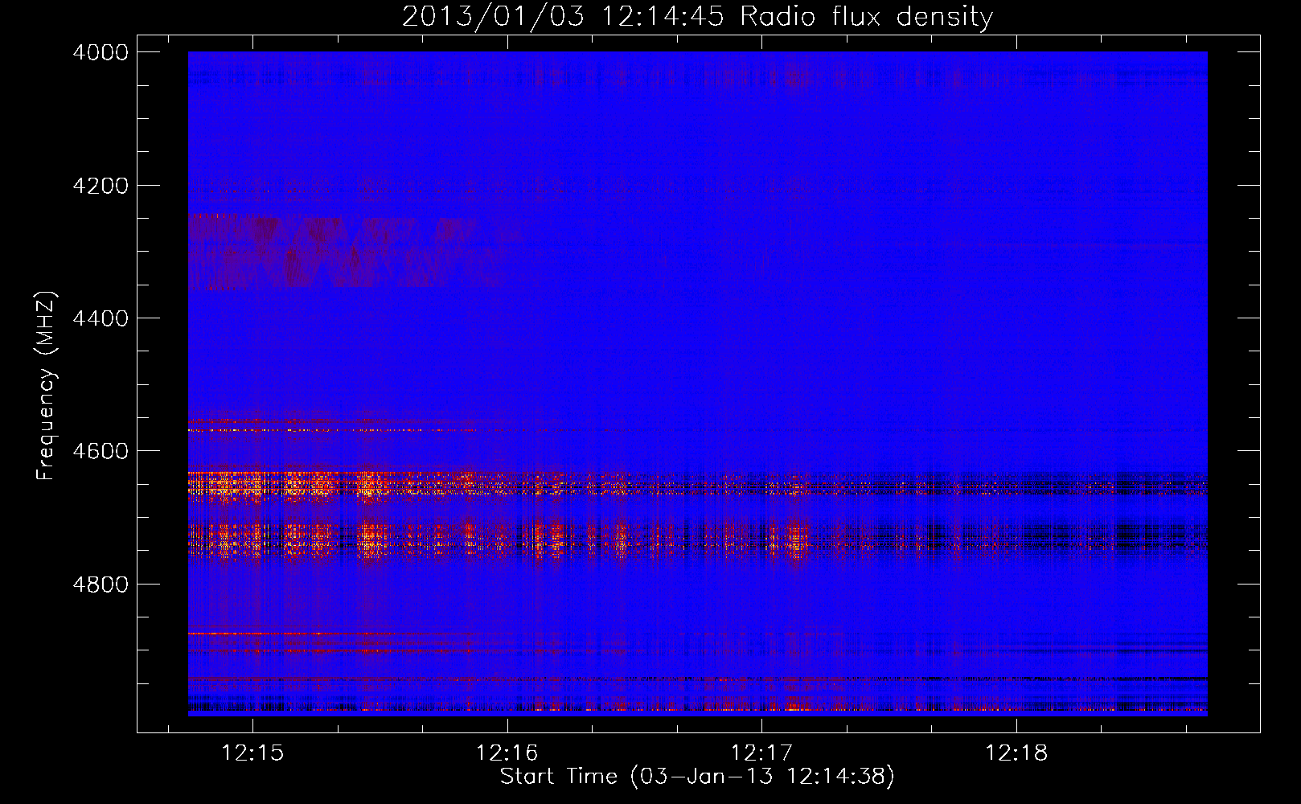The width and height of the screenshot is (1301, 804).
Task: Click the 4800 frequency tick label
Action: pos(101,584)
